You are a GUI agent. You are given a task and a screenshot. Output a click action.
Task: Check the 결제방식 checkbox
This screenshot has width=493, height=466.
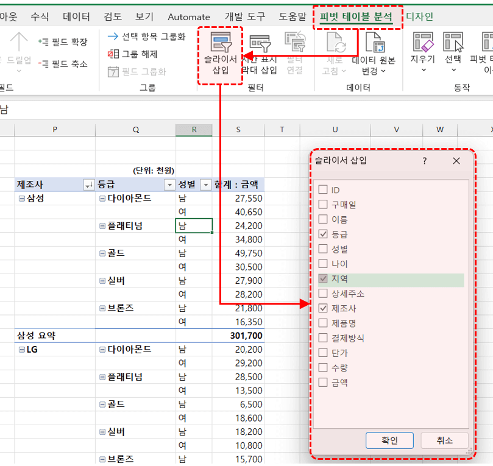(323, 338)
